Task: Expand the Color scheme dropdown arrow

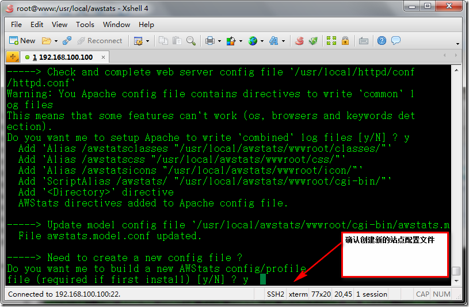Action: (241, 41)
